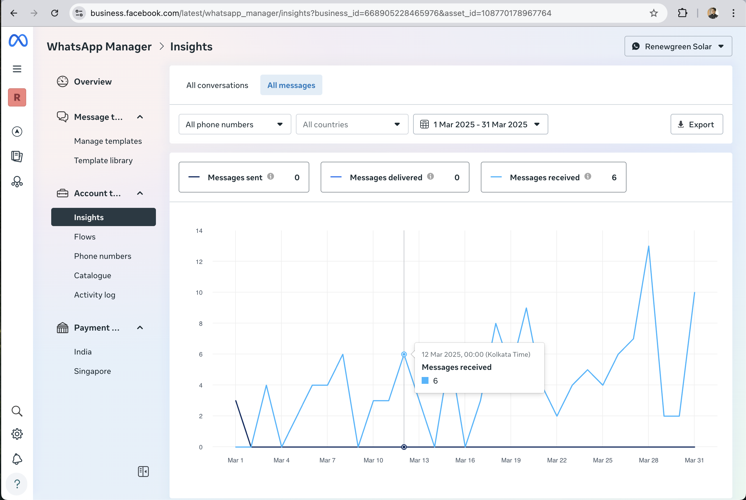The image size is (746, 500).
Task: Click the WhatsApp Manager breadcrumb link
Action: (99, 47)
